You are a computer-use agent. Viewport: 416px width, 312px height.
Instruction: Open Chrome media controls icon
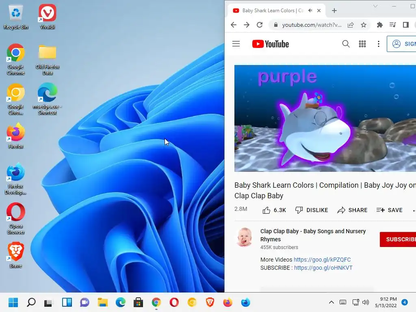click(x=393, y=25)
